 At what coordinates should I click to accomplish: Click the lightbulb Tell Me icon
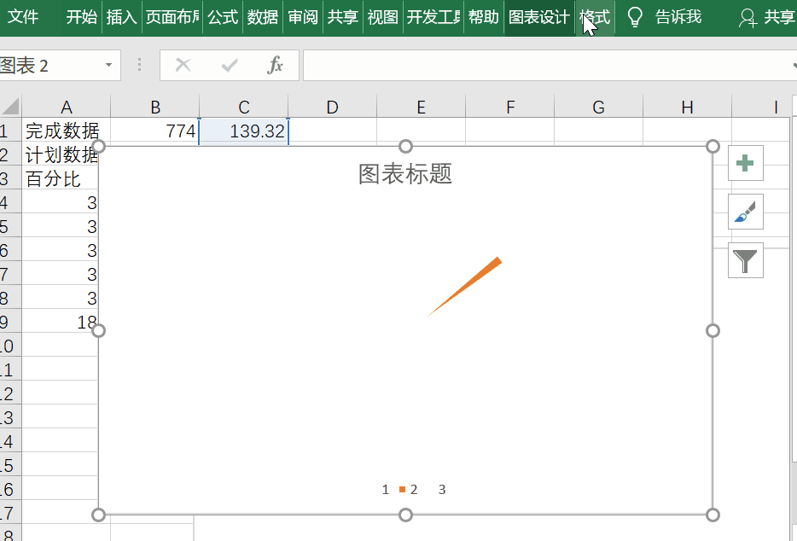click(x=634, y=17)
